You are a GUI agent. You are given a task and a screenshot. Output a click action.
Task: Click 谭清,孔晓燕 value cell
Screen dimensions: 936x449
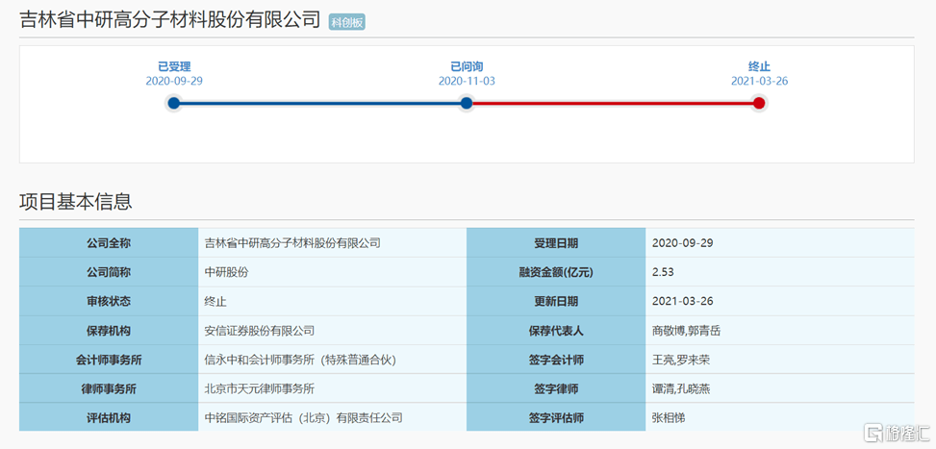tap(779, 388)
